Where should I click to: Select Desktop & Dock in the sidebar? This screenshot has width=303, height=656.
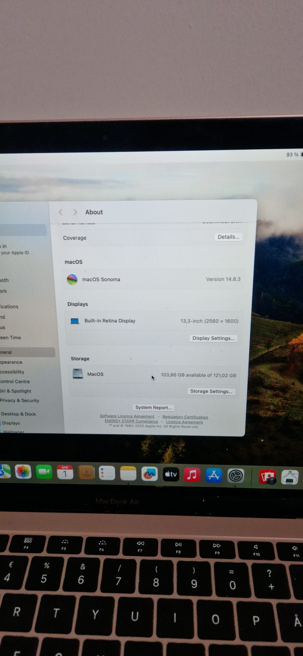point(18,414)
